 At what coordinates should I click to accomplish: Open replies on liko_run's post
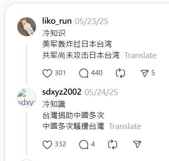coord(83,73)
